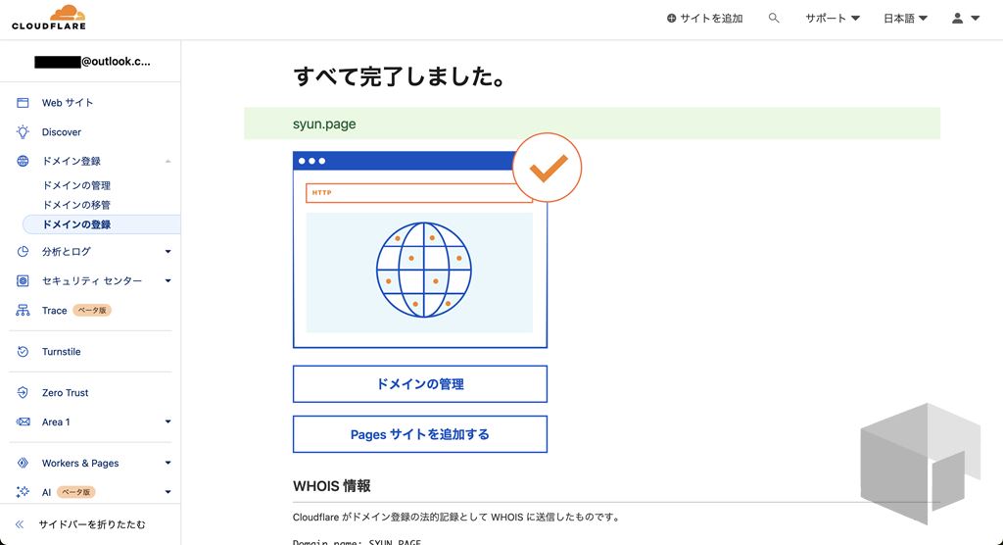Open search with the magnifier icon

774,18
